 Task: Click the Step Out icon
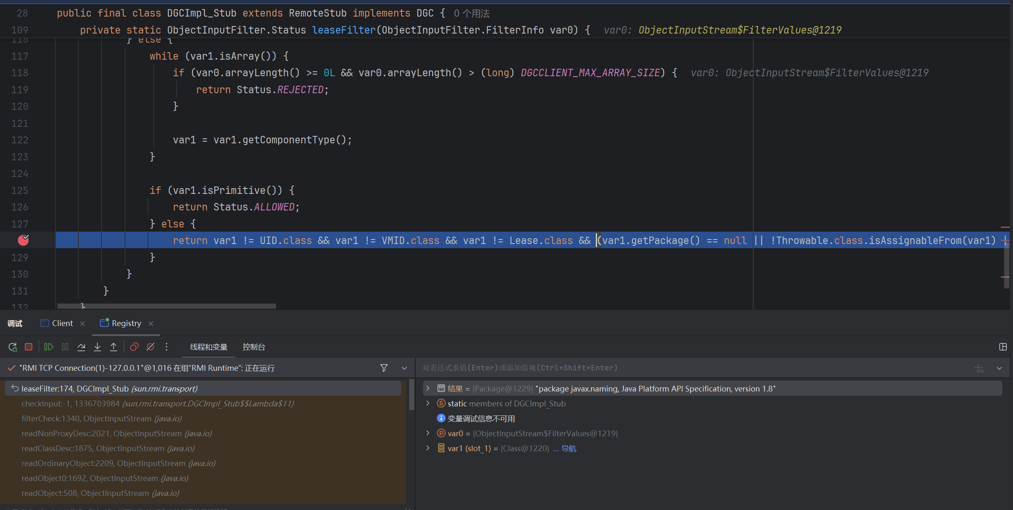coord(114,347)
